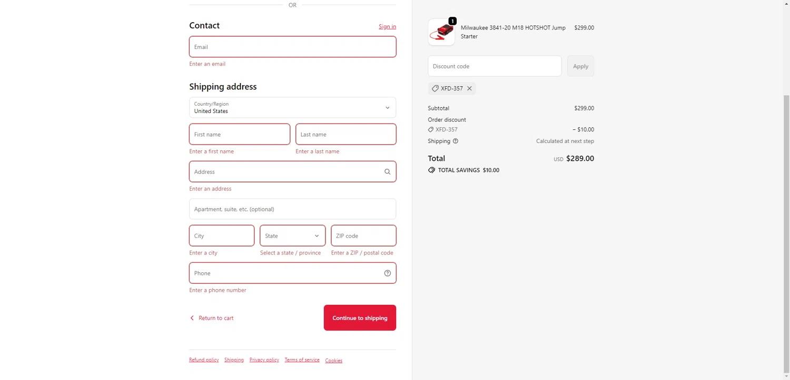Image resolution: width=790 pixels, height=380 pixels.
Task: Click the Address input field
Action: pos(292,172)
